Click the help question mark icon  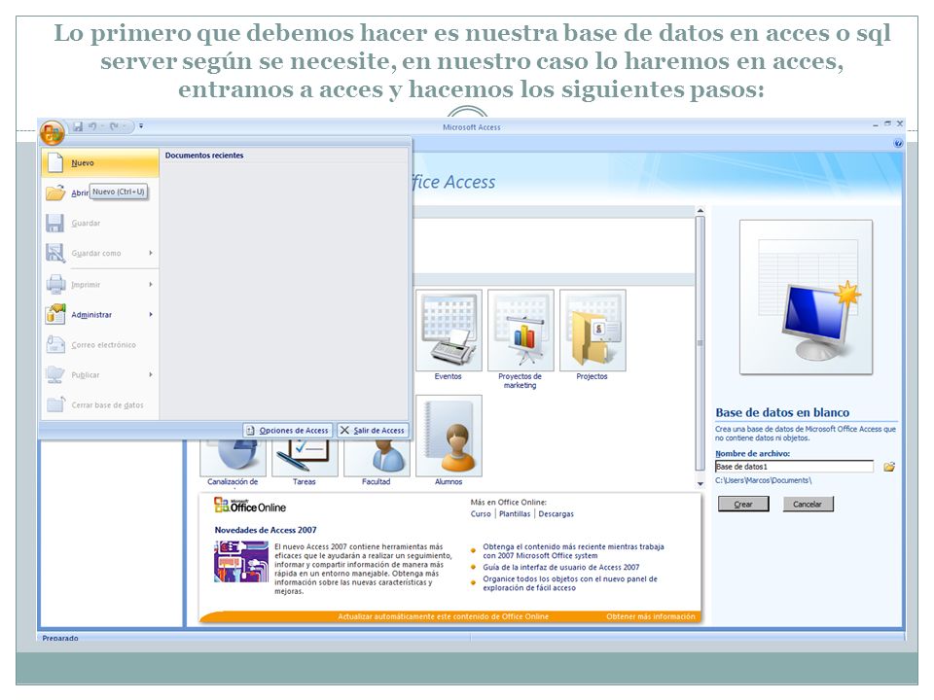[898, 144]
